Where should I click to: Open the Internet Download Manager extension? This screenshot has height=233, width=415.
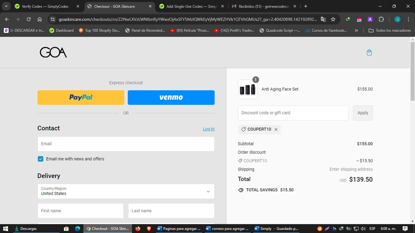(348, 19)
